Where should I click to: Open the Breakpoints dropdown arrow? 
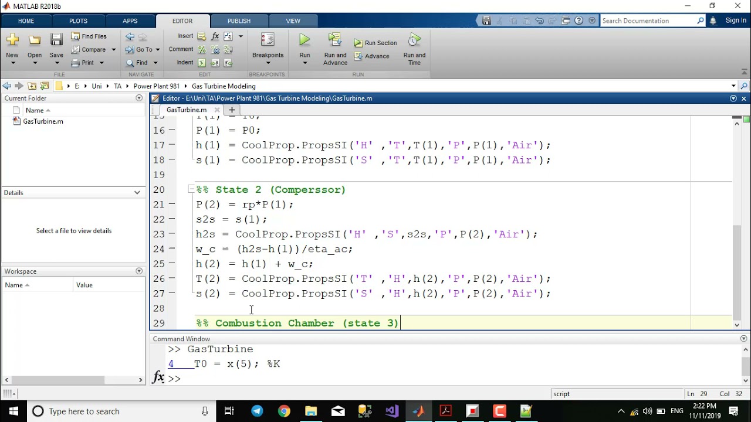point(268,63)
